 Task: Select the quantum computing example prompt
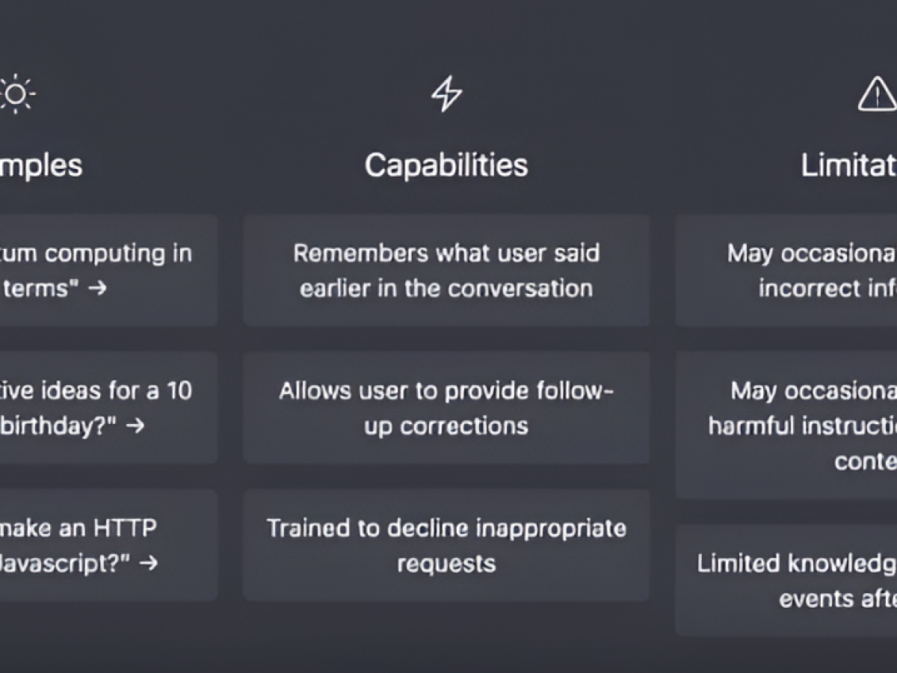[105, 271]
